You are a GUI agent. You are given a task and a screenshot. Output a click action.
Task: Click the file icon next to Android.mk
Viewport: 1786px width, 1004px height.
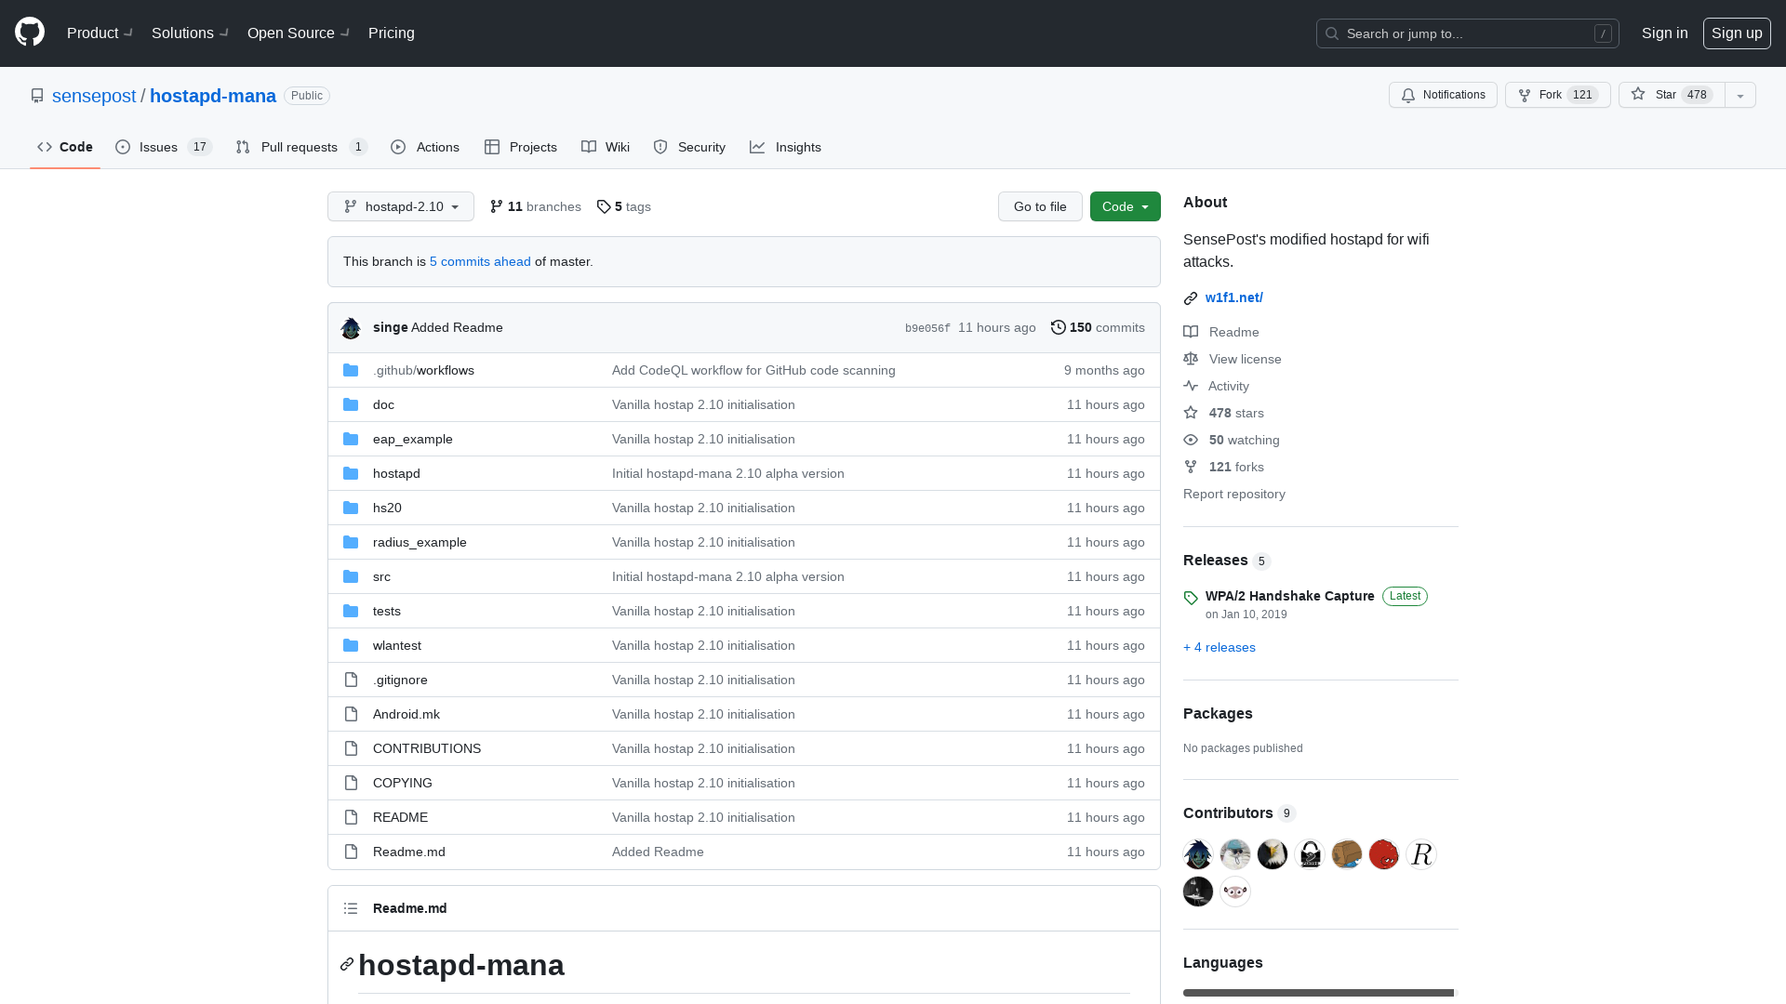[351, 714]
